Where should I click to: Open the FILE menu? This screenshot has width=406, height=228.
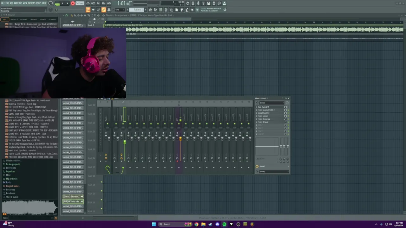point(3,3)
